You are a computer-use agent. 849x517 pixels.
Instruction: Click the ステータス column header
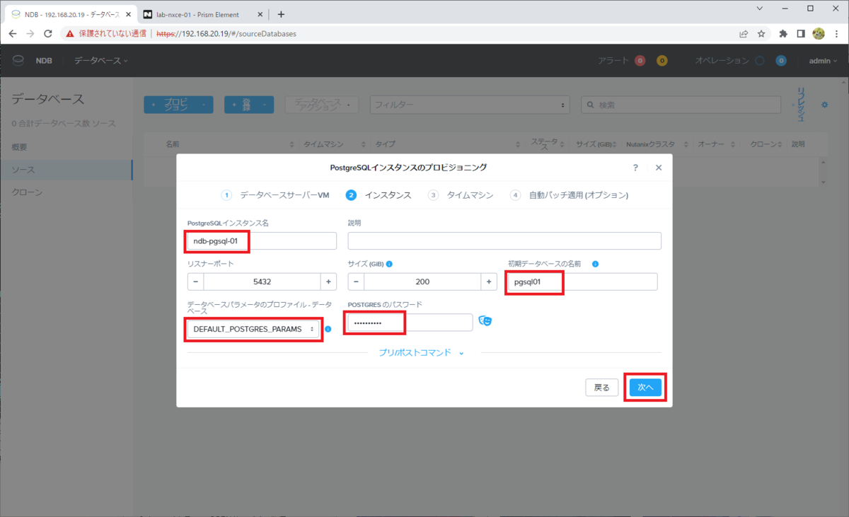(x=545, y=144)
